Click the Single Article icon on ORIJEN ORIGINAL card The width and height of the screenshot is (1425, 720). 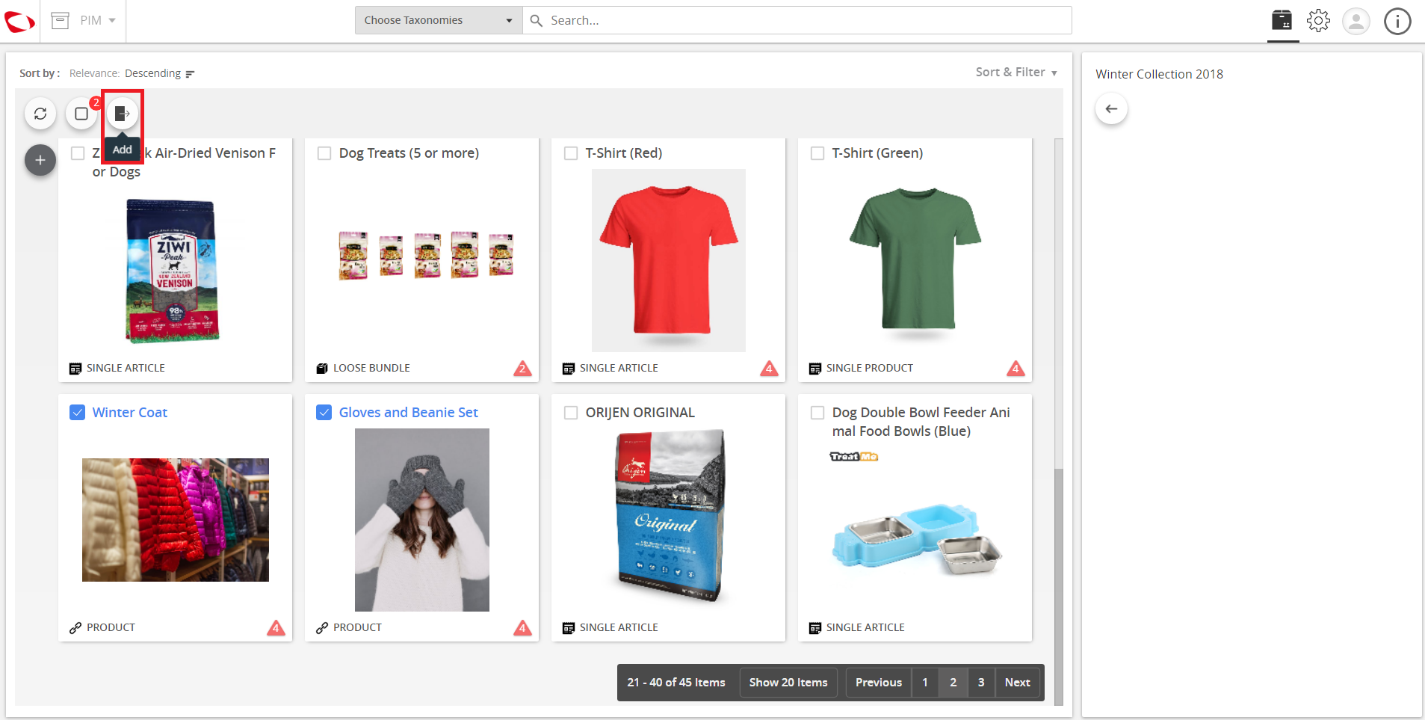[x=569, y=628]
